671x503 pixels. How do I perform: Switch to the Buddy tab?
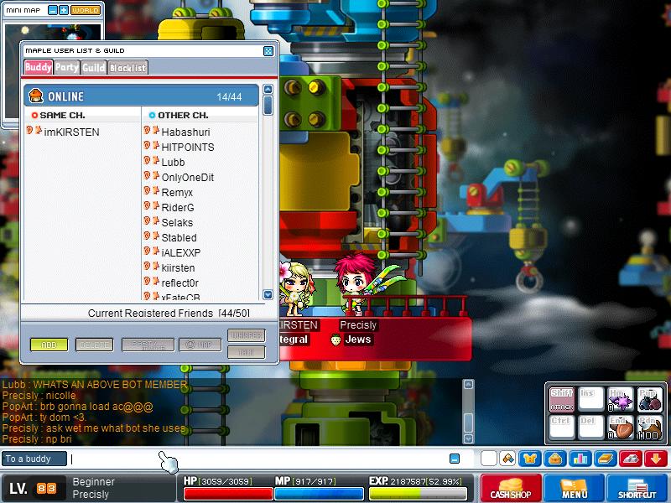[x=39, y=67]
